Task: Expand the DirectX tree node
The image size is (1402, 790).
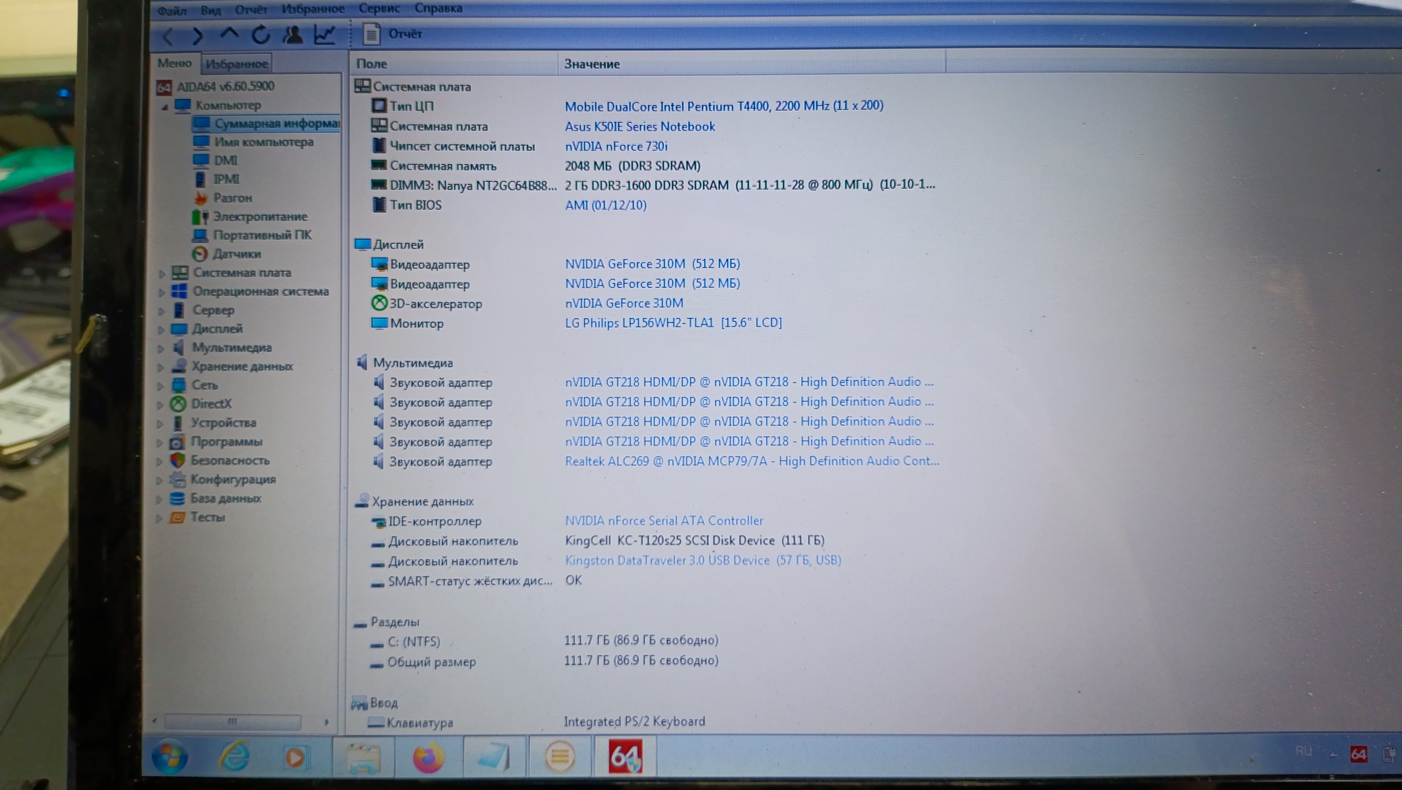Action: point(160,405)
